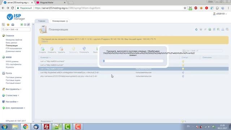Focus the sidebar menu search field

point(16,30)
